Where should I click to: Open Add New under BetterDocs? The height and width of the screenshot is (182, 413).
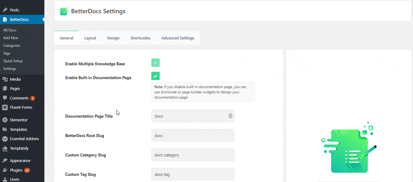[x=11, y=38]
